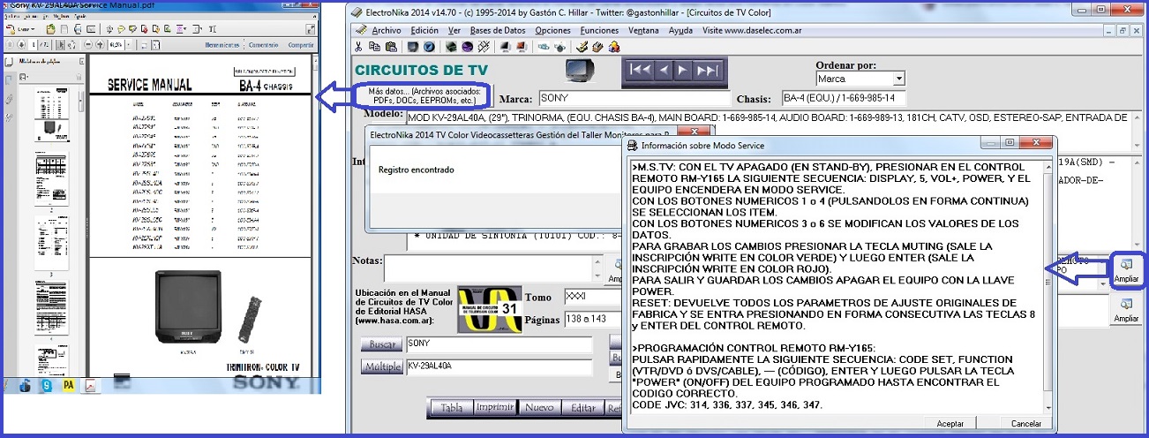This screenshot has height=438, width=1149.
Task: Open the thumbnails panel options dropdown
Action: pyautogui.click(x=24, y=77)
